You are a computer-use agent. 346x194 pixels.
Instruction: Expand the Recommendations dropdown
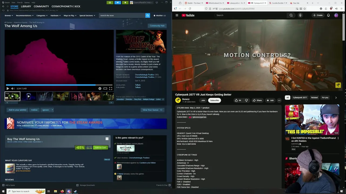click(25, 15)
